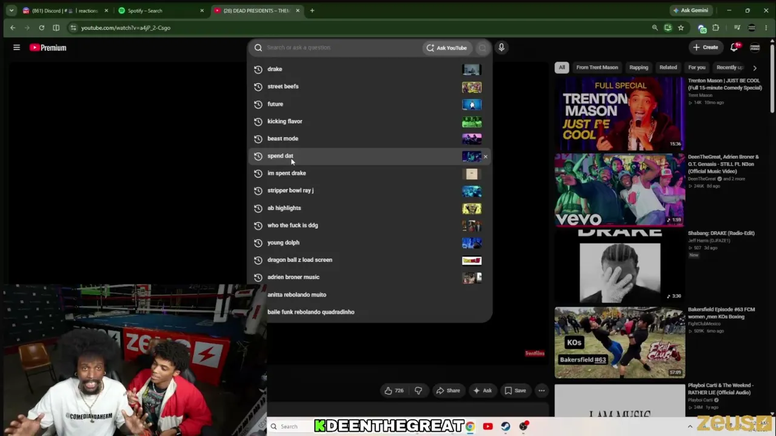Share the video

click(x=448, y=391)
